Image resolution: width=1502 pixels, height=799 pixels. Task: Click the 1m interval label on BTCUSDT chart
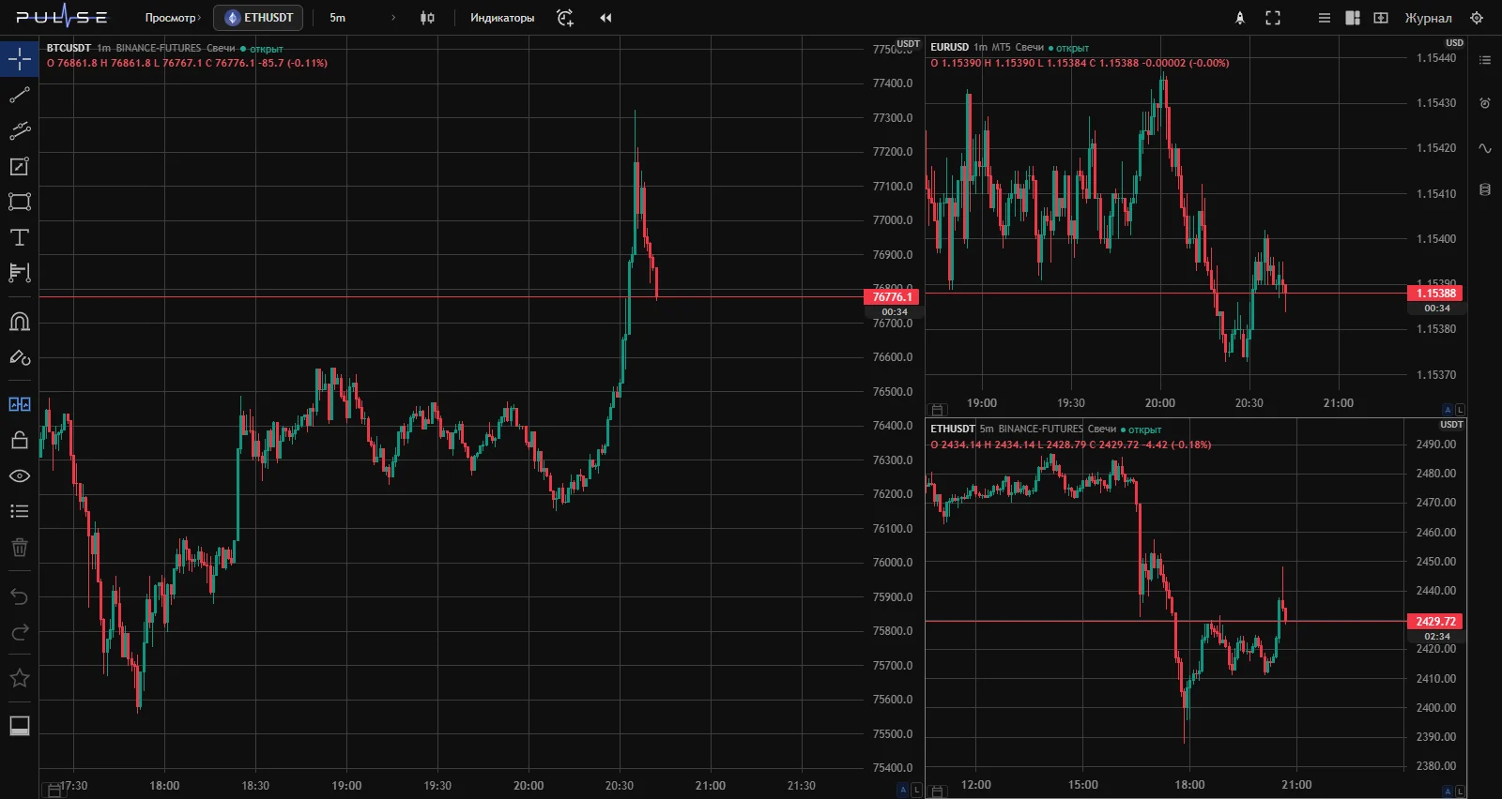point(103,48)
